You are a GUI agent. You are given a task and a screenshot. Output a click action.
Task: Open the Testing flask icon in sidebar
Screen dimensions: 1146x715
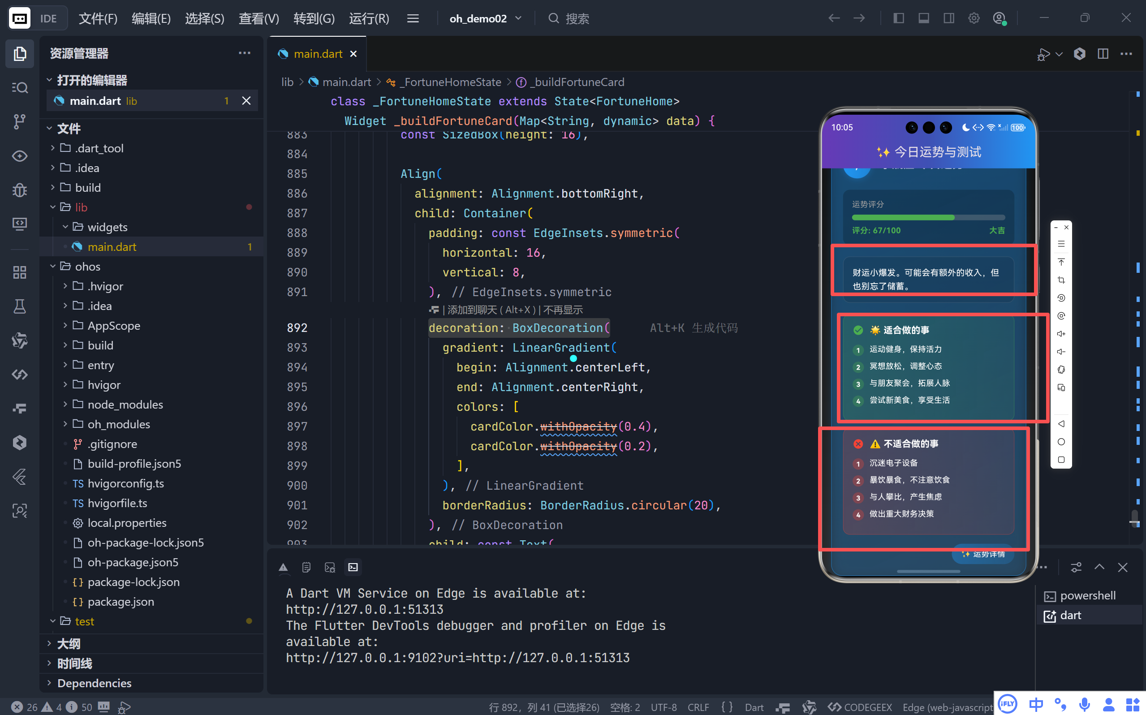19,306
